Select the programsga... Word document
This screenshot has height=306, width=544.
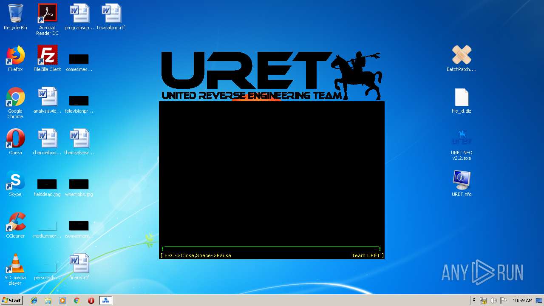coord(79,17)
